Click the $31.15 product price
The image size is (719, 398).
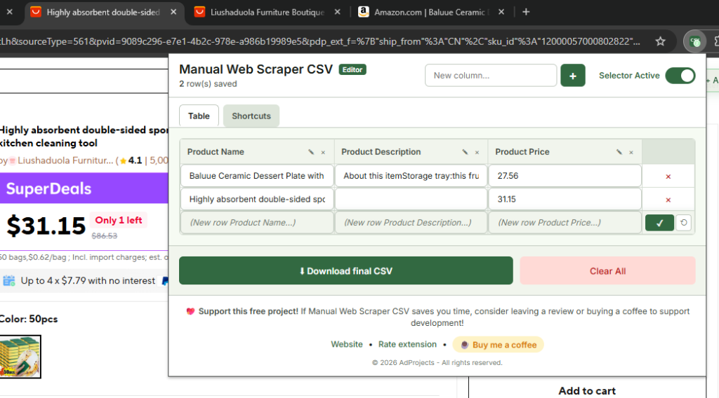[46, 226]
